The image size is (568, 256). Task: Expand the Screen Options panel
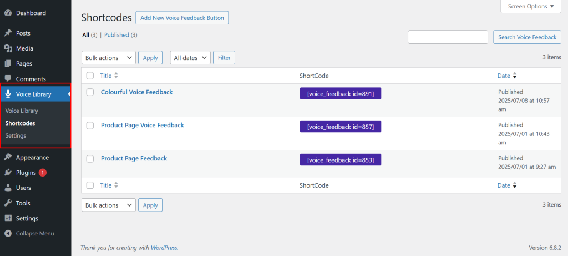coord(531,7)
